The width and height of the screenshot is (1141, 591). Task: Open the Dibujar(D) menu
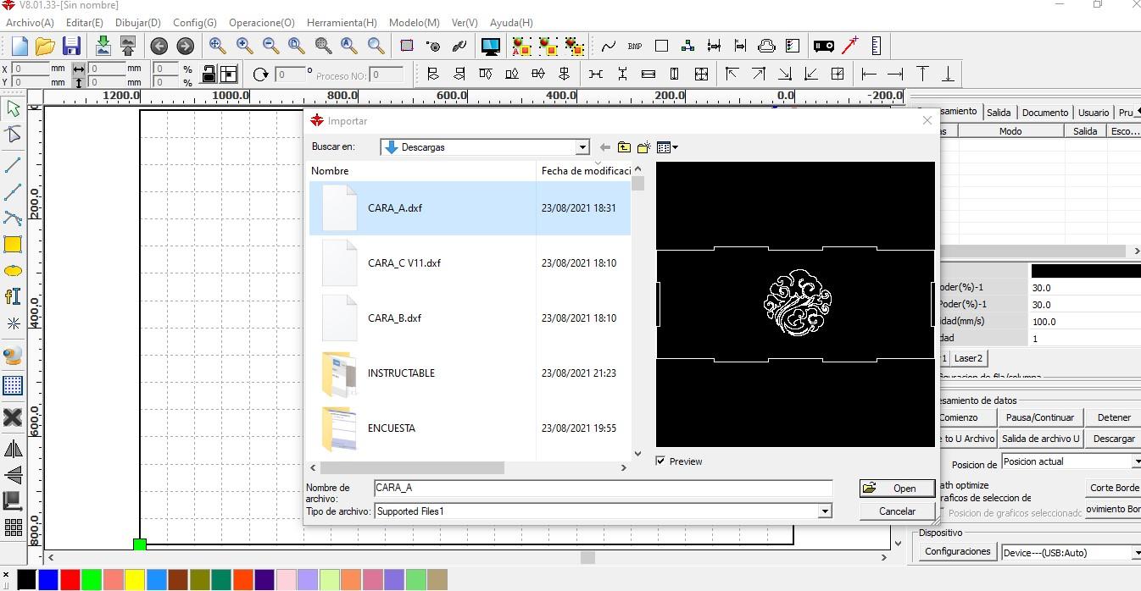coord(137,23)
